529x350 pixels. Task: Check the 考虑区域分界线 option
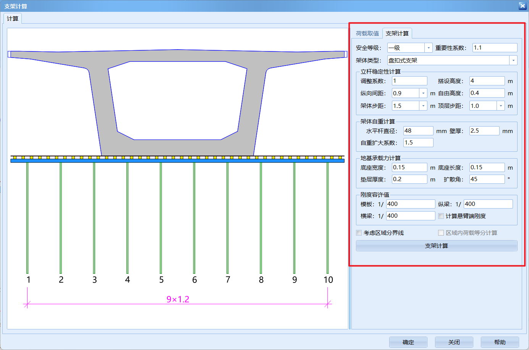coord(359,233)
